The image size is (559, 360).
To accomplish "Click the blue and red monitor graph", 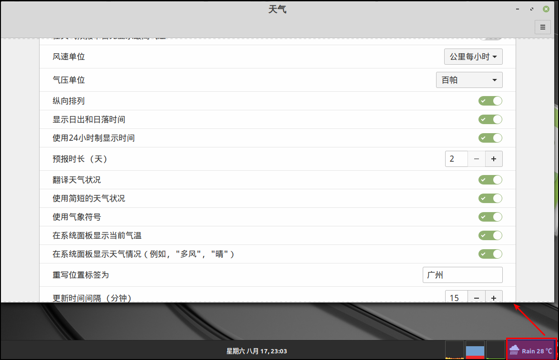I will (x=475, y=350).
